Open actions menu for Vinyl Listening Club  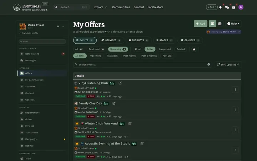(235, 90)
